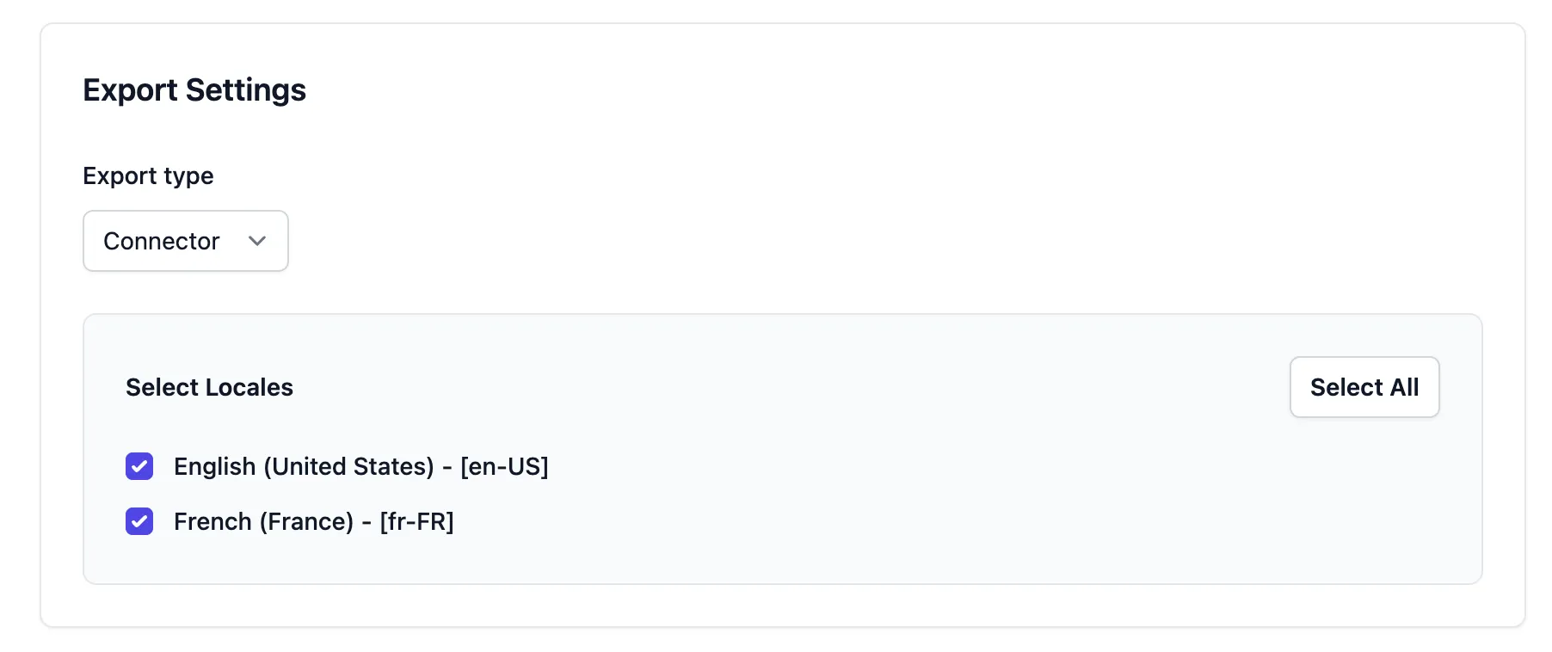Image resolution: width=1552 pixels, height=652 pixels.
Task: Click the word Settings in the card heading
Action: (245, 90)
